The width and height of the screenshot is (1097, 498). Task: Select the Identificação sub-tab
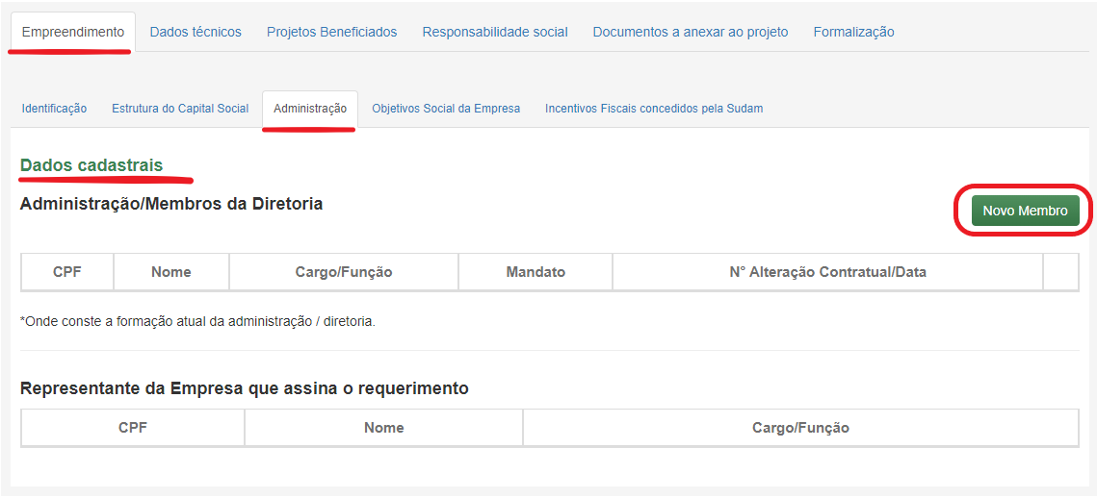55,109
